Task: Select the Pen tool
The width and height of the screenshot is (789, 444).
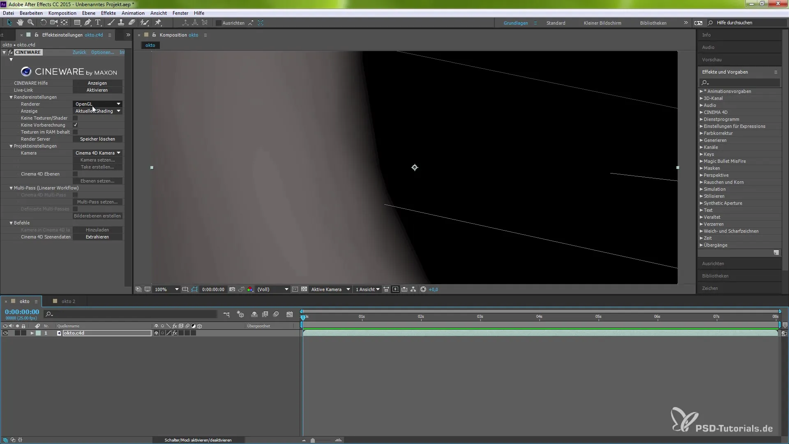Action: click(88, 23)
